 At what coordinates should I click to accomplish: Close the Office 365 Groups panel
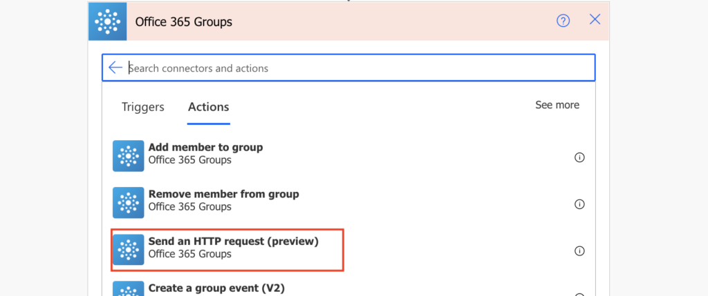pyautogui.click(x=595, y=19)
